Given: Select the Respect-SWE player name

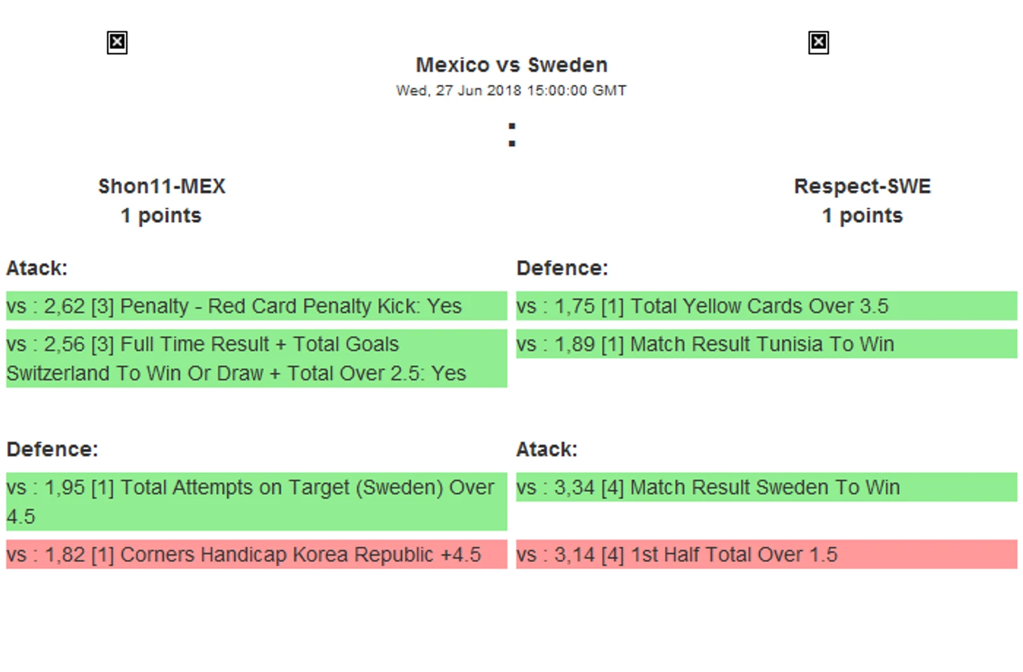Looking at the screenshot, I should [x=862, y=186].
